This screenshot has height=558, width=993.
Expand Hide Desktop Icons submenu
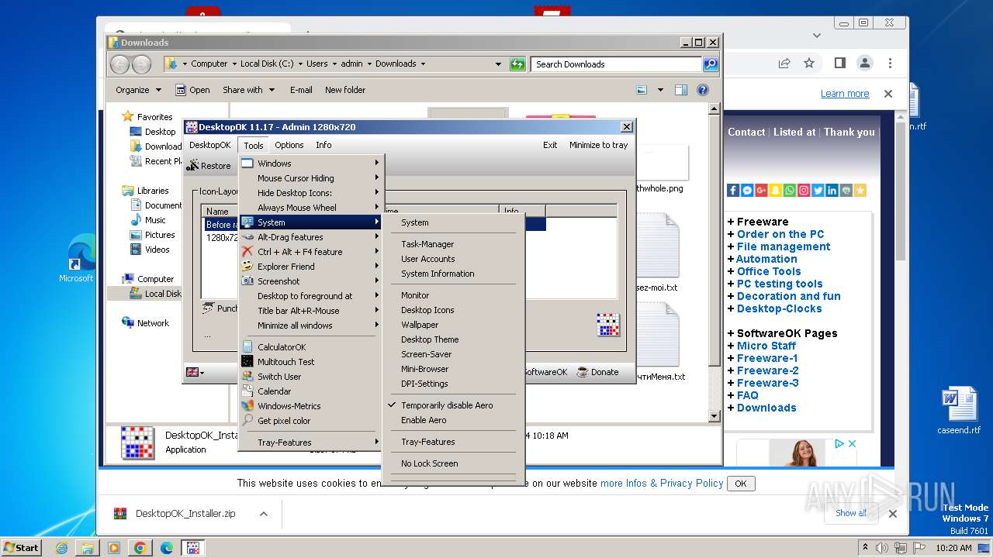click(x=311, y=193)
